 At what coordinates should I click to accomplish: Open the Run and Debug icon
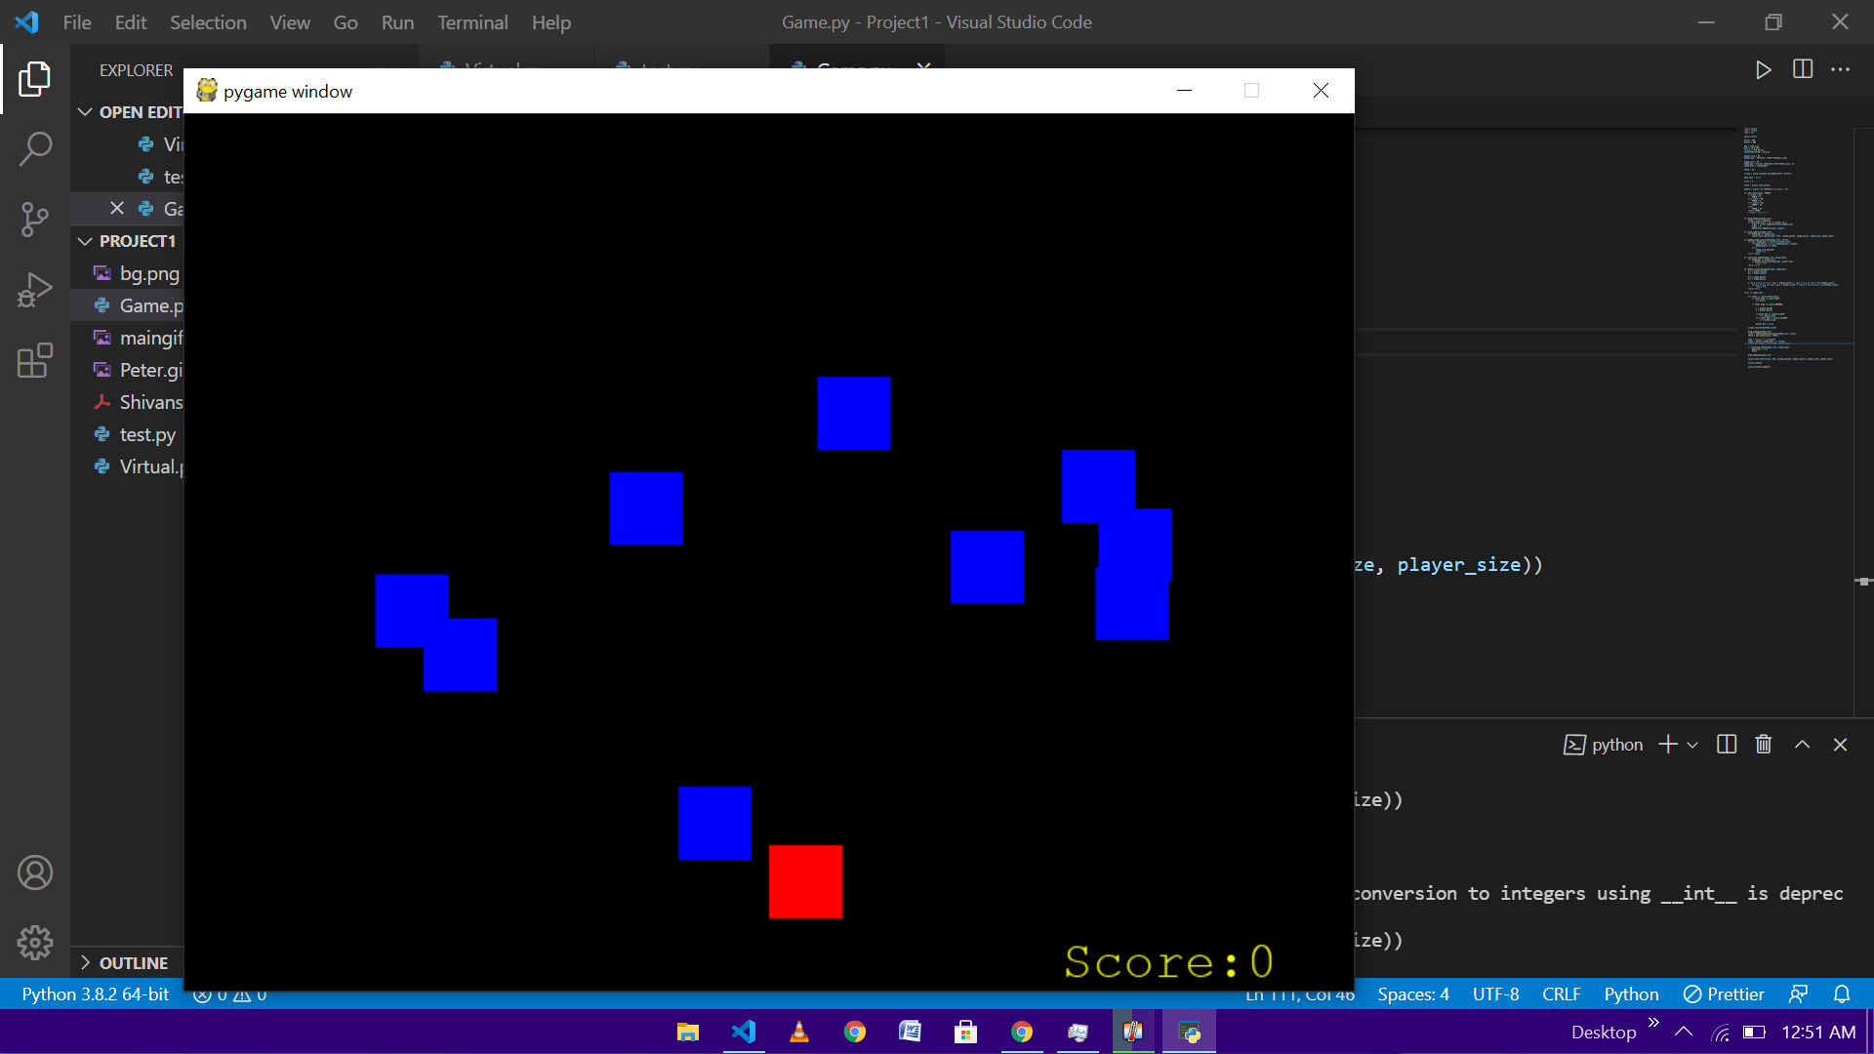(x=34, y=289)
